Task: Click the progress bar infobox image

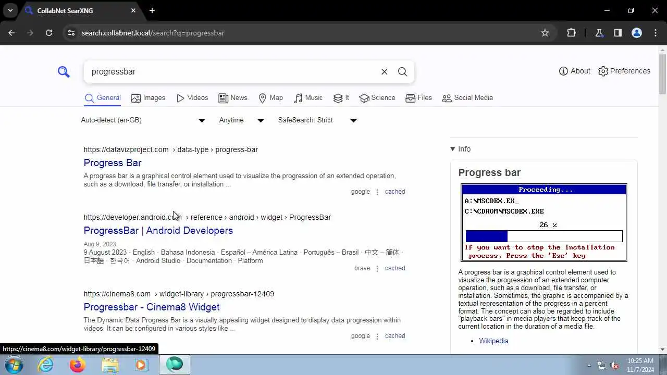Action: 544,222
